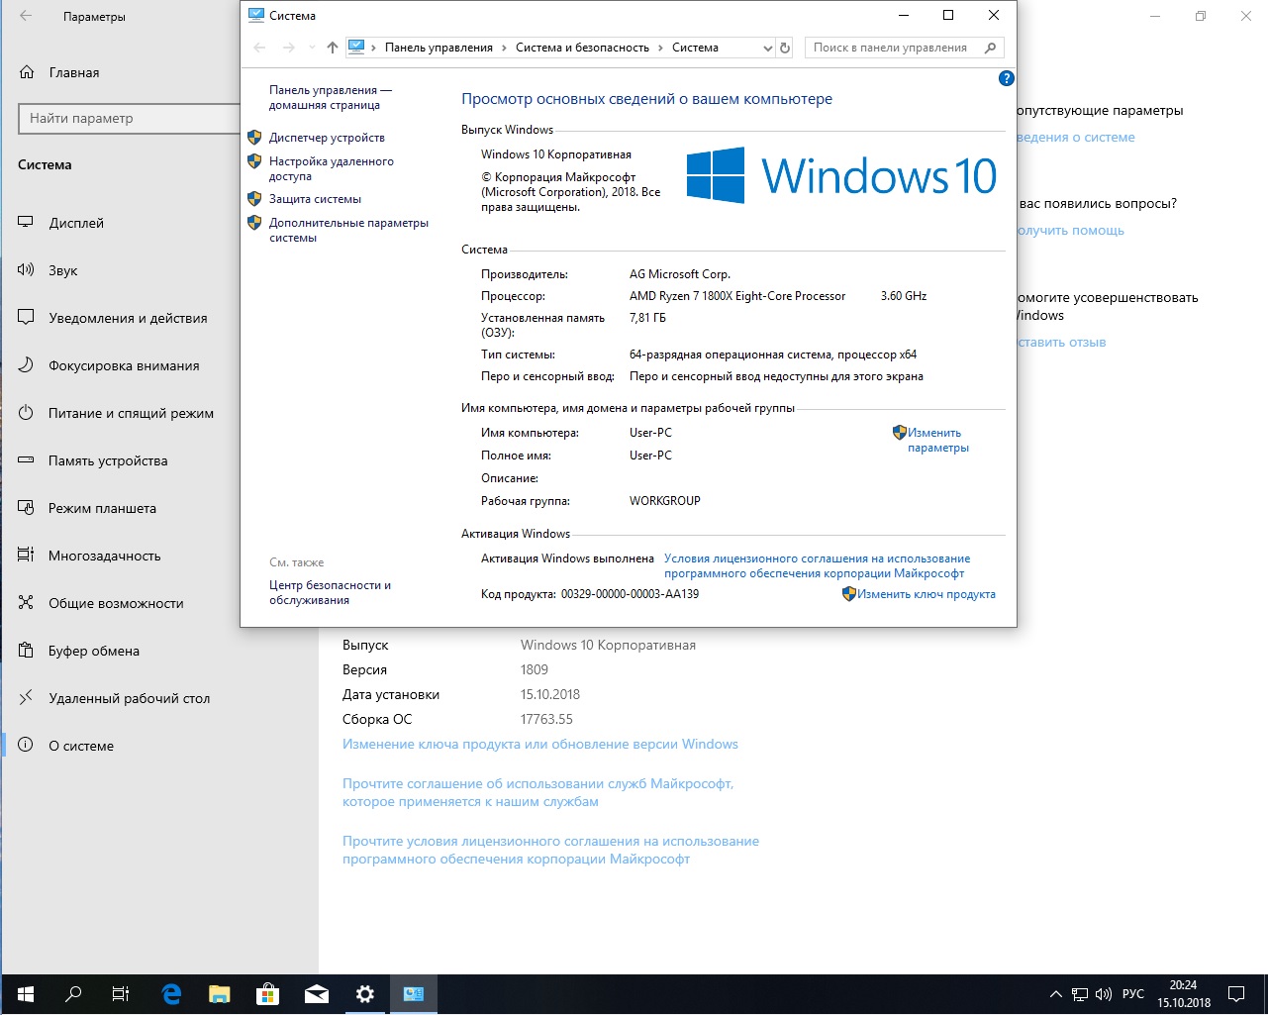This screenshot has width=1268, height=1015.
Task: Go up one level in Control Panel
Action: tap(333, 48)
